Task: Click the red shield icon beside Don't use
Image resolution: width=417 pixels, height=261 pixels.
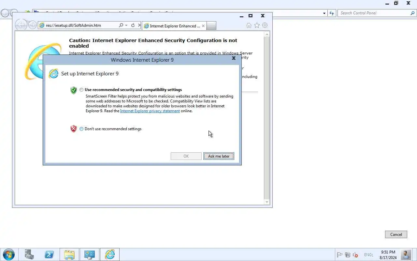Action: pos(74,129)
